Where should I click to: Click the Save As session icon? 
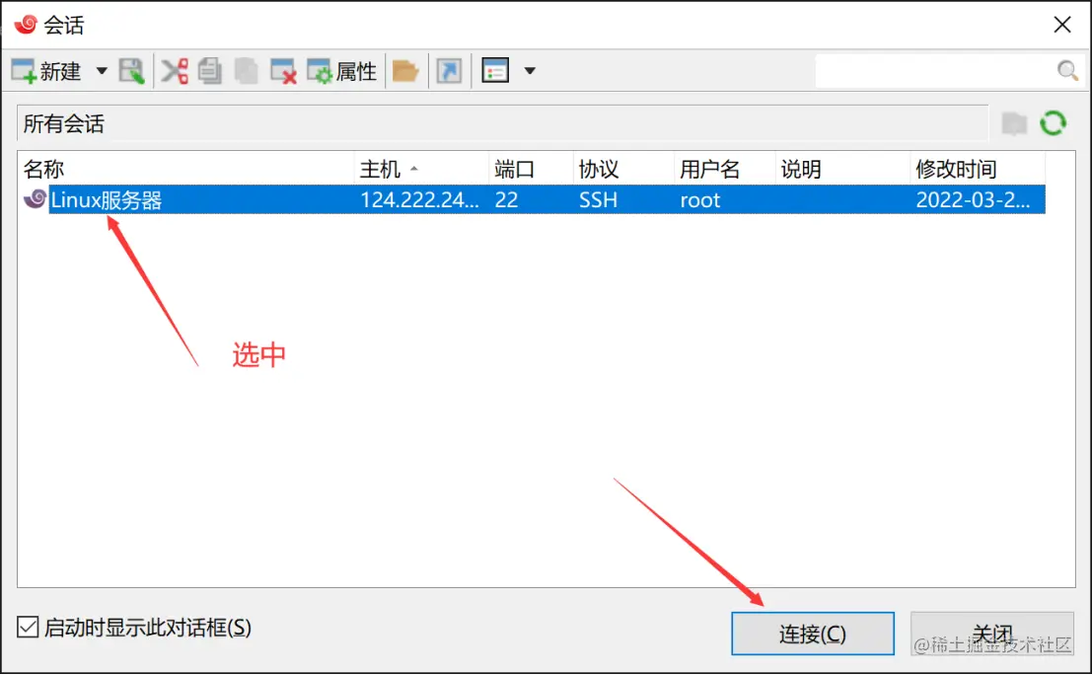click(x=131, y=71)
